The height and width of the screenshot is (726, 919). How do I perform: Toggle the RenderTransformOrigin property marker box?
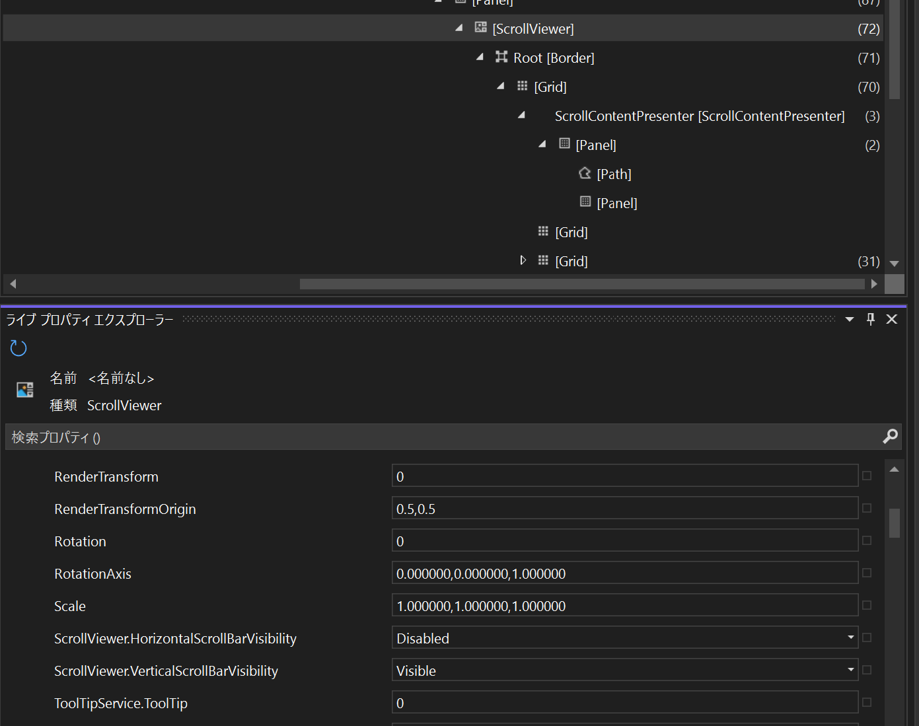tap(867, 508)
